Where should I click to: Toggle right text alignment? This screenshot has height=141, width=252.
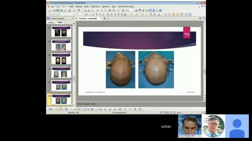tap(115, 14)
